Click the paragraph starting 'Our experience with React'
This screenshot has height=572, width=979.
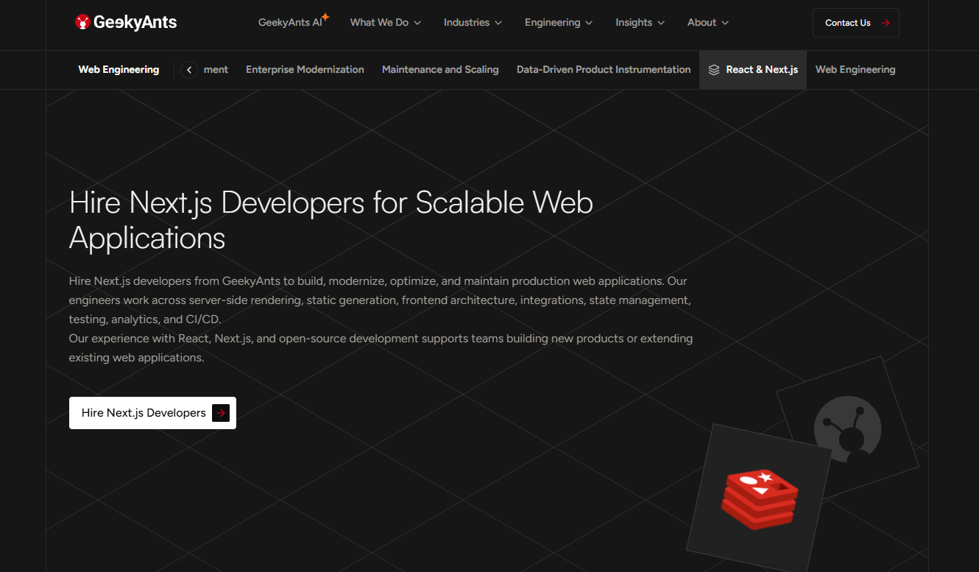tap(381, 348)
